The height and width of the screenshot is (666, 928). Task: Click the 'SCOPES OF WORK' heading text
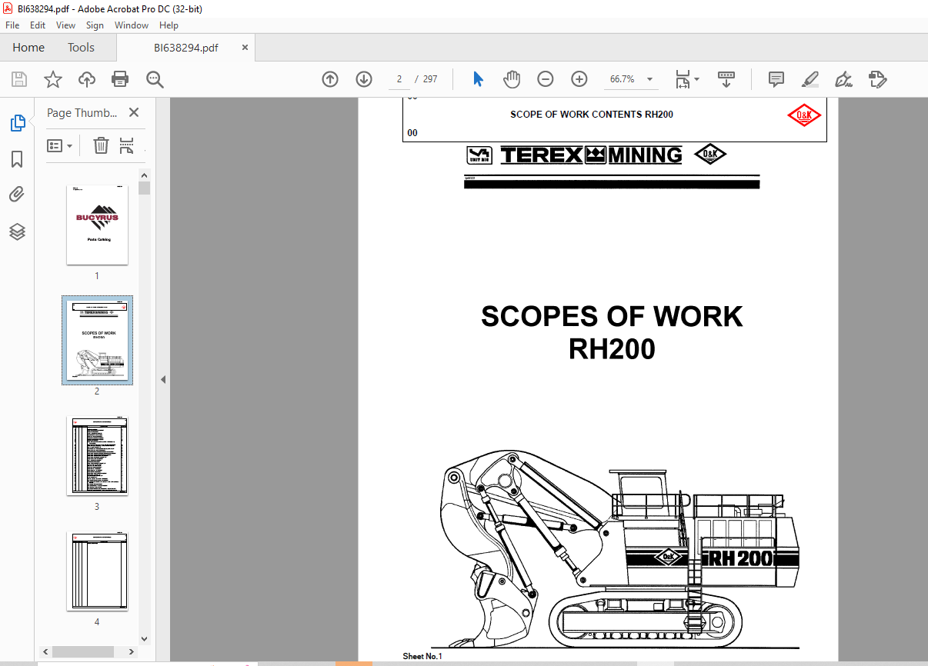(x=612, y=317)
